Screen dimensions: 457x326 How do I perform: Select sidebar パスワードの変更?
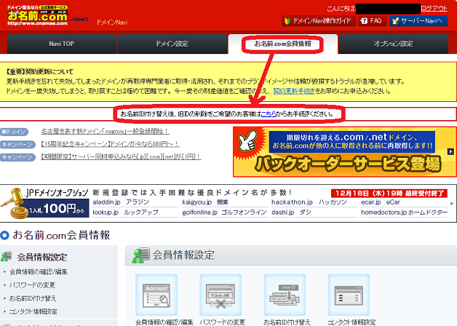(x=32, y=285)
